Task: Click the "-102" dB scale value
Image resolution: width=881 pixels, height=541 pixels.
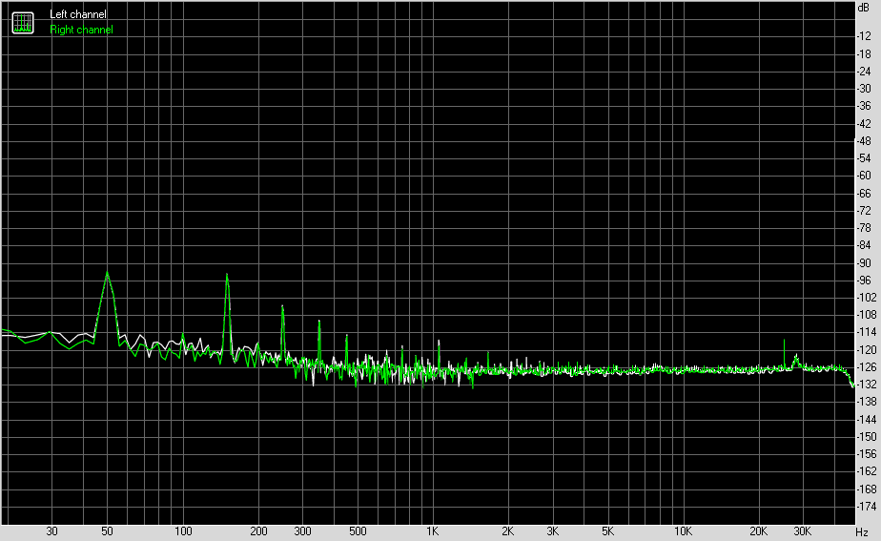Action: click(866, 298)
